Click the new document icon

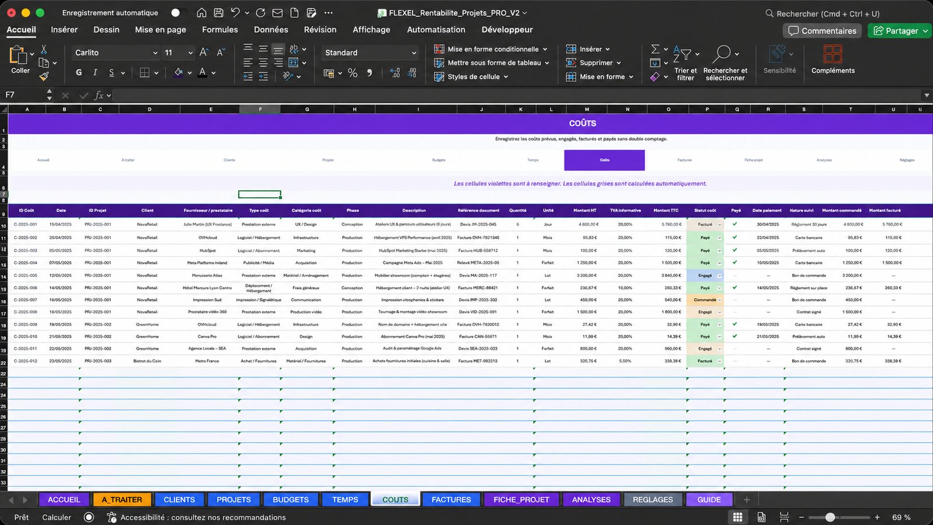click(294, 13)
